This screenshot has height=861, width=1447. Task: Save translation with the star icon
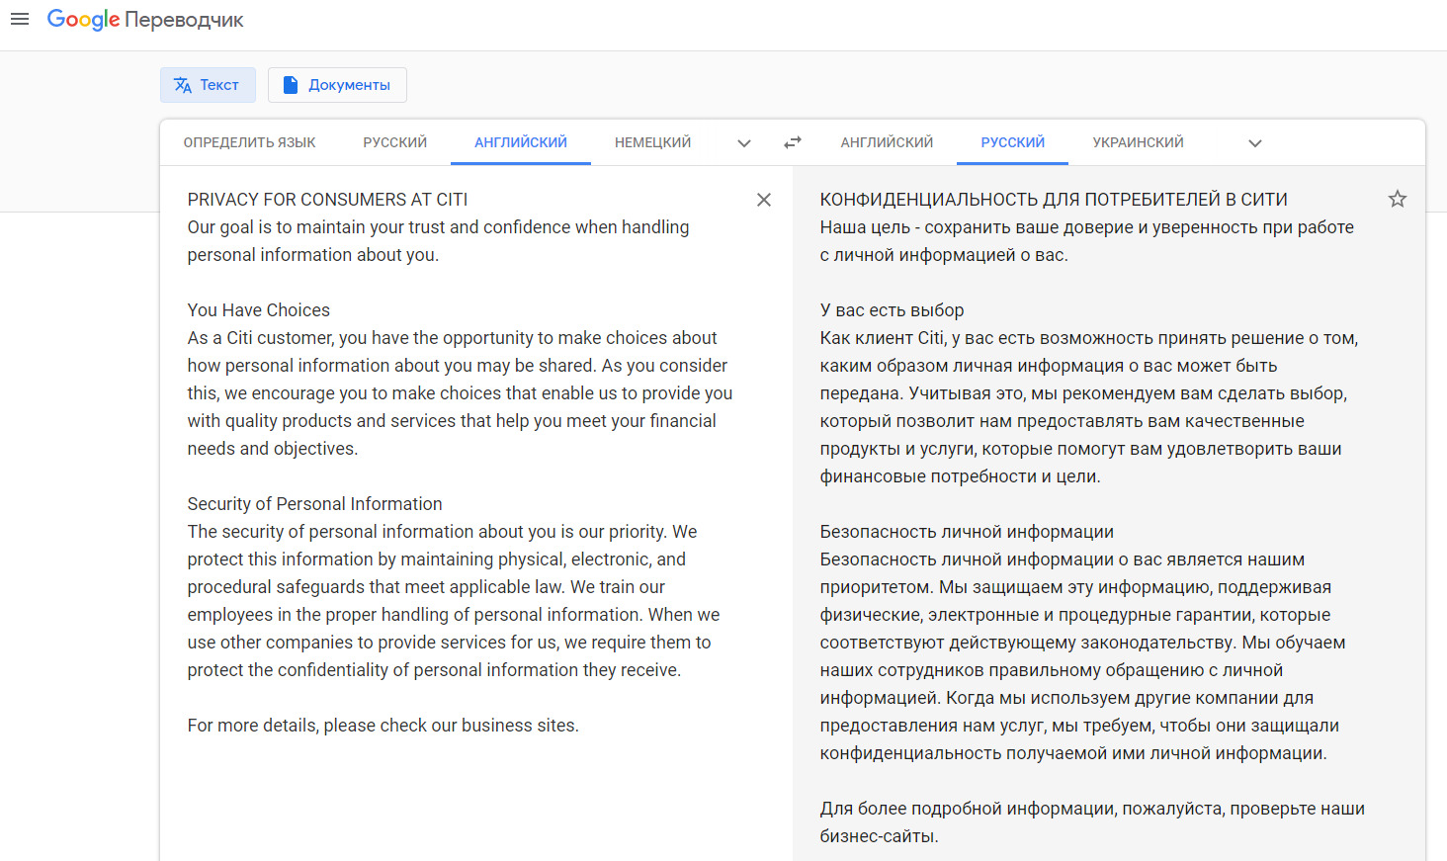pyautogui.click(x=1397, y=200)
